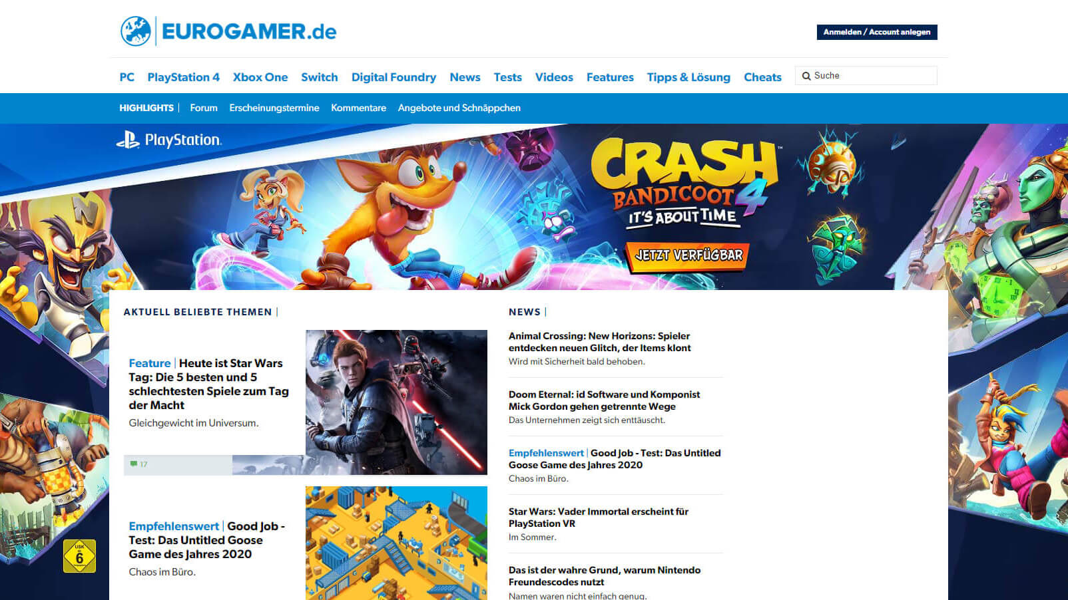Screen dimensions: 1068x600
Task: Read the Animal Crossing glitch news
Action: click(599, 342)
